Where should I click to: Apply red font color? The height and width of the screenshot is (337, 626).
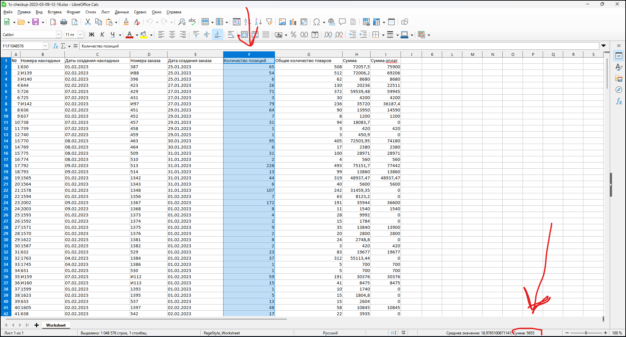pyautogui.click(x=129, y=35)
